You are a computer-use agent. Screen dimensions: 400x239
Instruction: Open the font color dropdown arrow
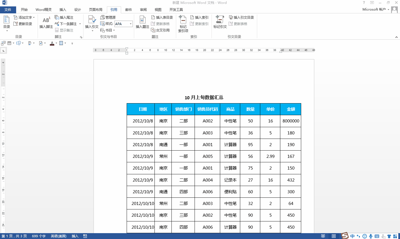[x=56, y=43]
